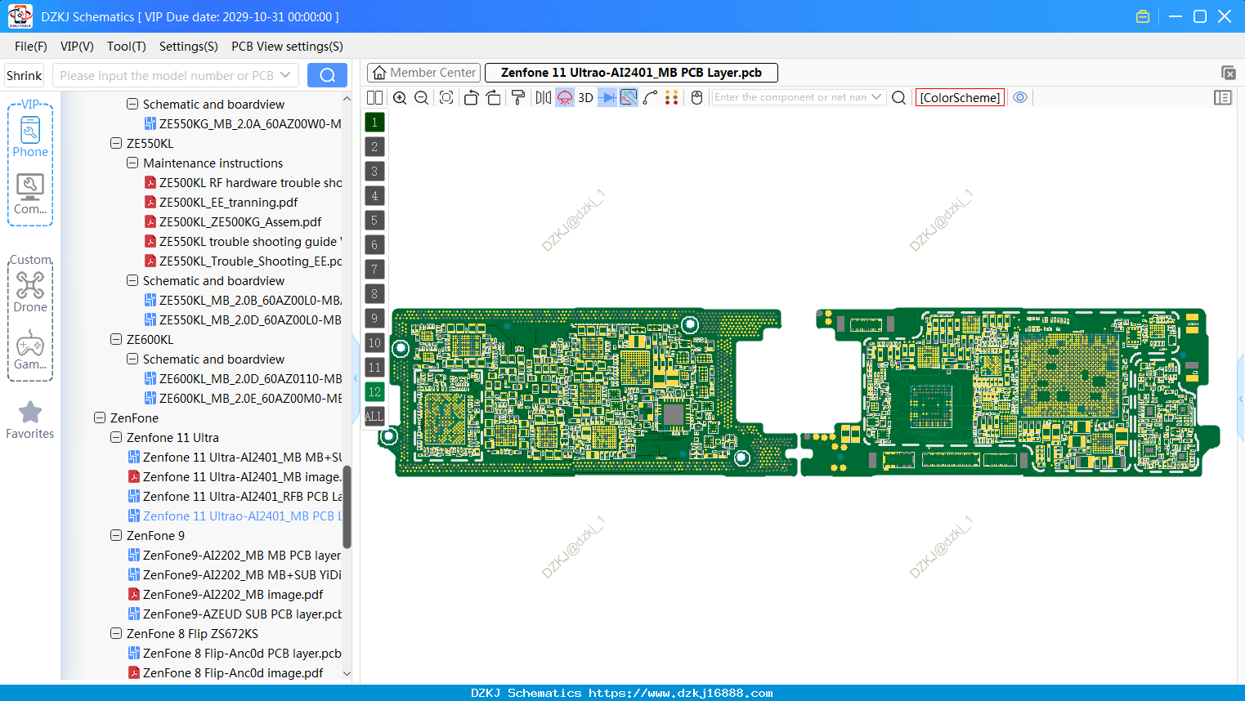Collapse Maintenance instructions node
The height and width of the screenshot is (701, 1245).
tap(132, 163)
